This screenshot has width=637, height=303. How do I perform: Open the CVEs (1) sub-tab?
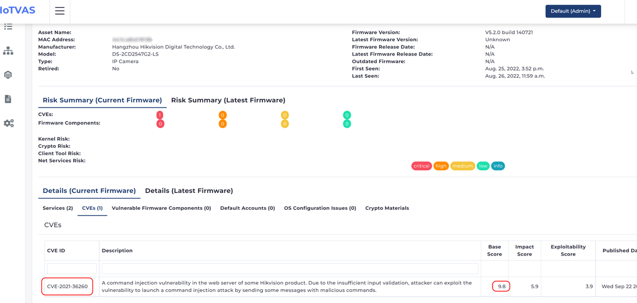point(92,208)
